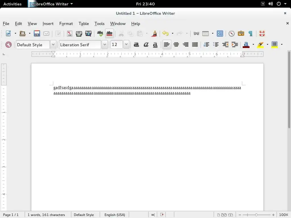Expand the font name dropdown arrow

click(105, 45)
